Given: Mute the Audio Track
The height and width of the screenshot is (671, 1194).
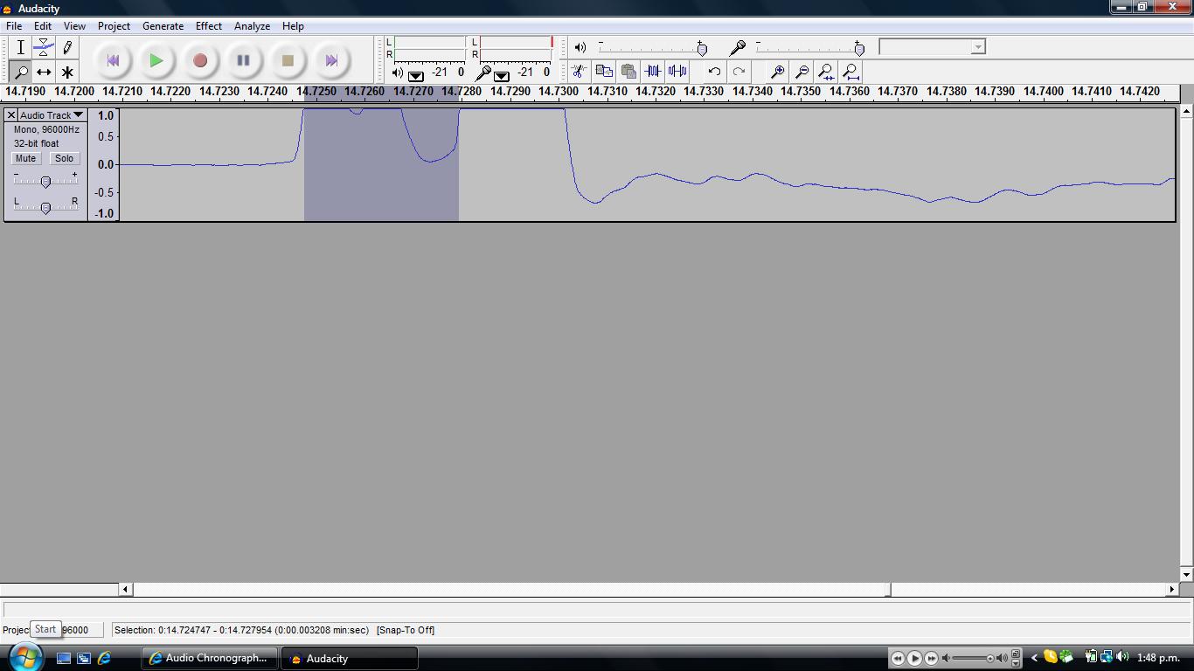Looking at the screenshot, I should click(25, 158).
